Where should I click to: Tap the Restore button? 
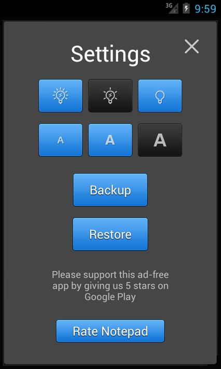coord(110,234)
